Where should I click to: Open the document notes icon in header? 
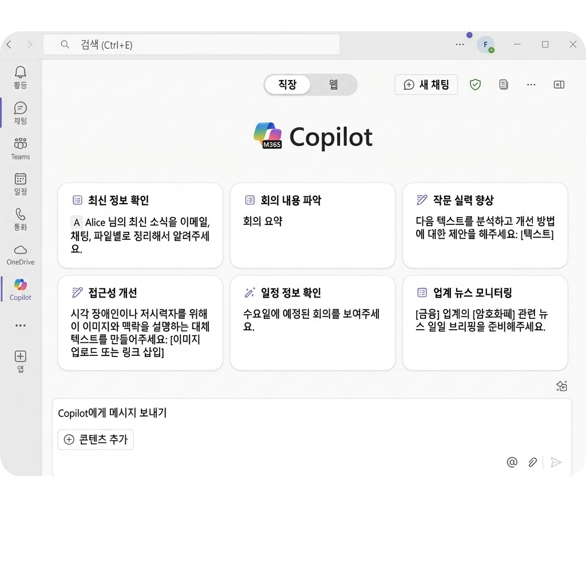coord(504,85)
